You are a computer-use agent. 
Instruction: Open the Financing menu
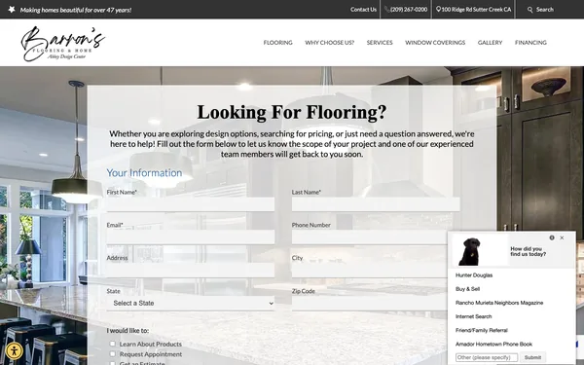coord(530,43)
